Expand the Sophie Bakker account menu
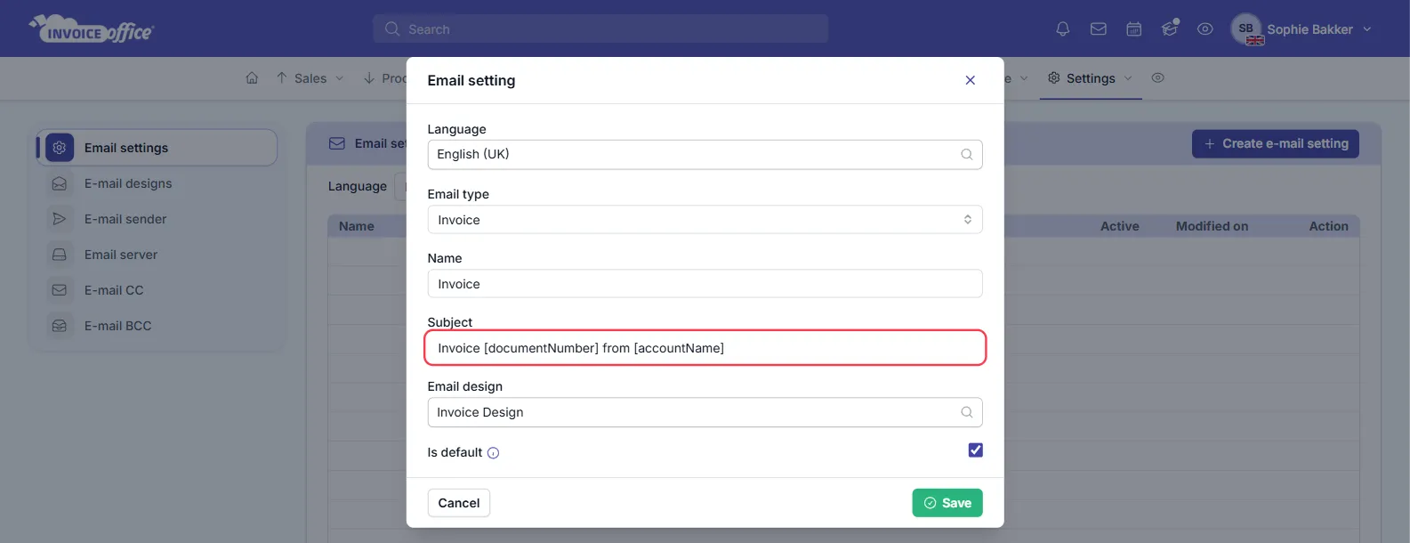 click(x=1319, y=29)
